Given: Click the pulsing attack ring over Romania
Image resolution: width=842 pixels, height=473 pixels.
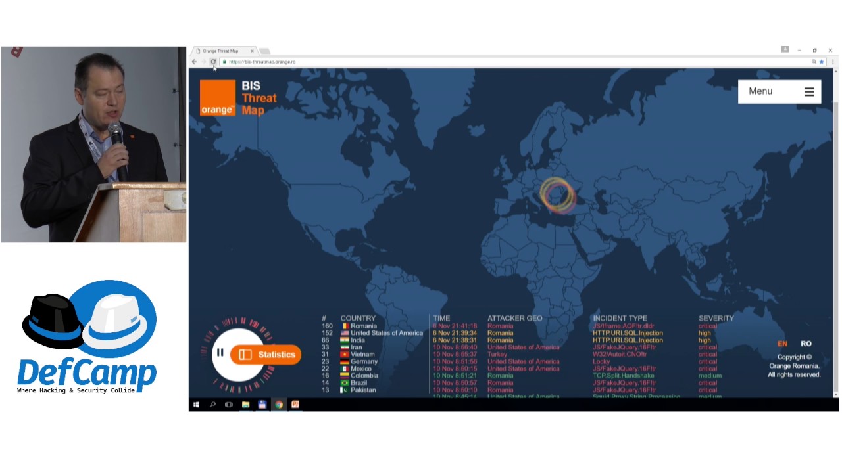Looking at the screenshot, I should (x=558, y=194).
